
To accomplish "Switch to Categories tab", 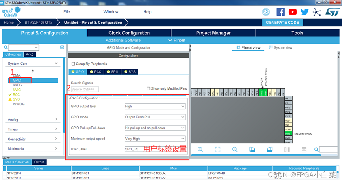I will click(x=13, y=54).
